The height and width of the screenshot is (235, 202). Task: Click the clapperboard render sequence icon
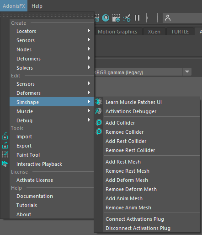(x=116, y=18)
